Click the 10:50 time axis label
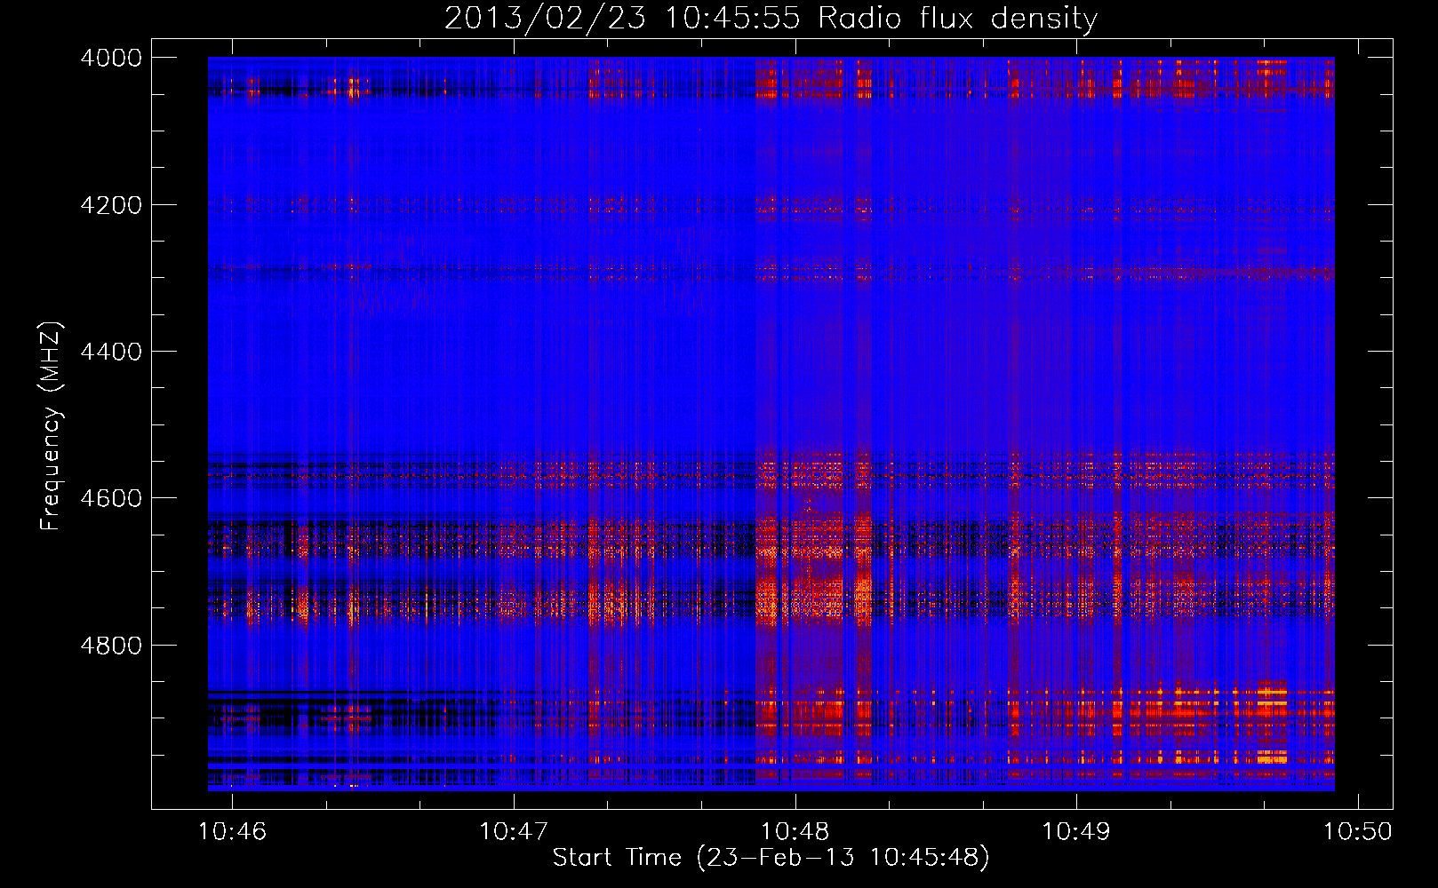Viewport: 1438px width, 888px height. 1358,832
